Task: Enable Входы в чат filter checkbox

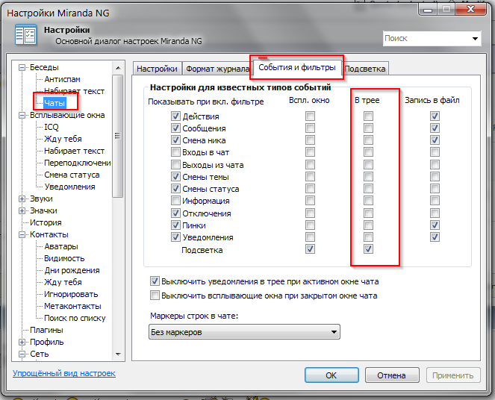Action: point(175,152)
